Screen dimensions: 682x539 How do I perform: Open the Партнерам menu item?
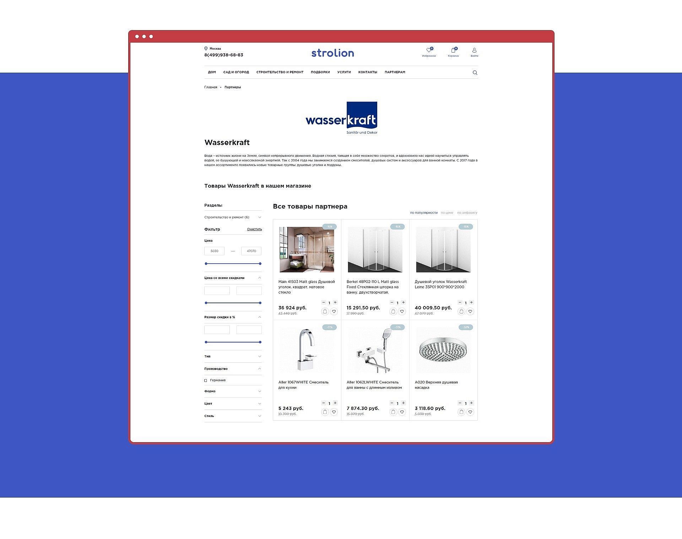(395, 72)
